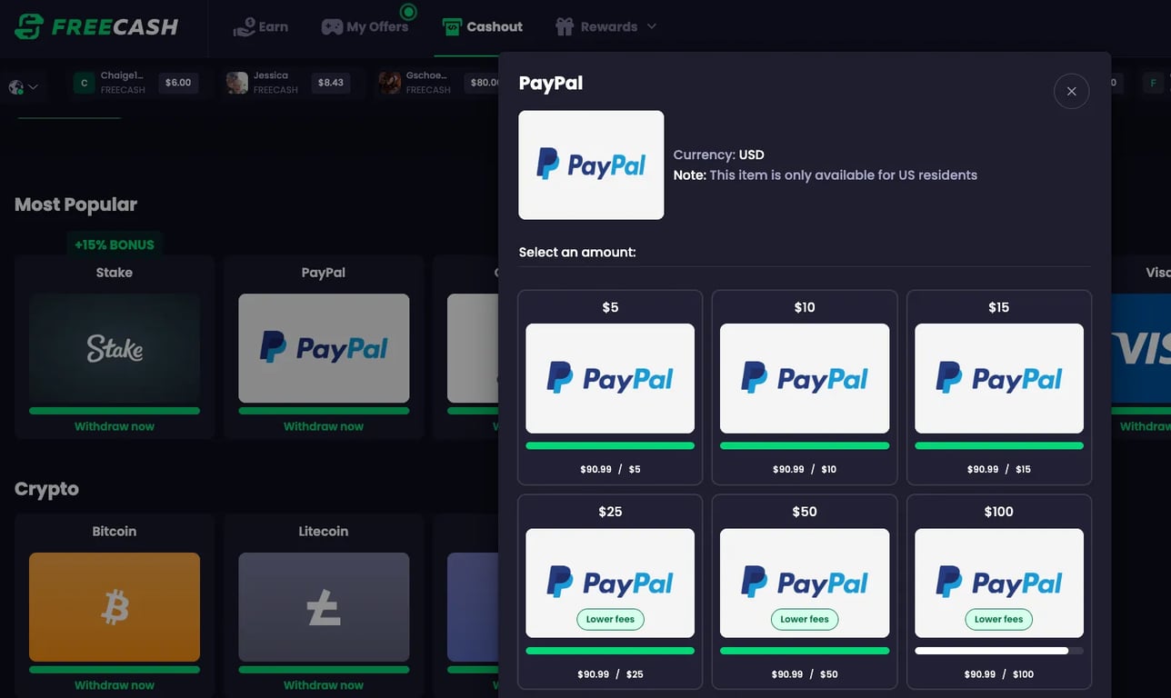1171x698 pixels.
Task: Click Withdraw now under Bitcoin
Action: [115, 685]
